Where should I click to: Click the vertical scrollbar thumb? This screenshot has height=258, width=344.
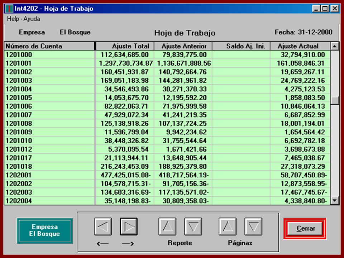pyautogui.click(x=335, y=100)
